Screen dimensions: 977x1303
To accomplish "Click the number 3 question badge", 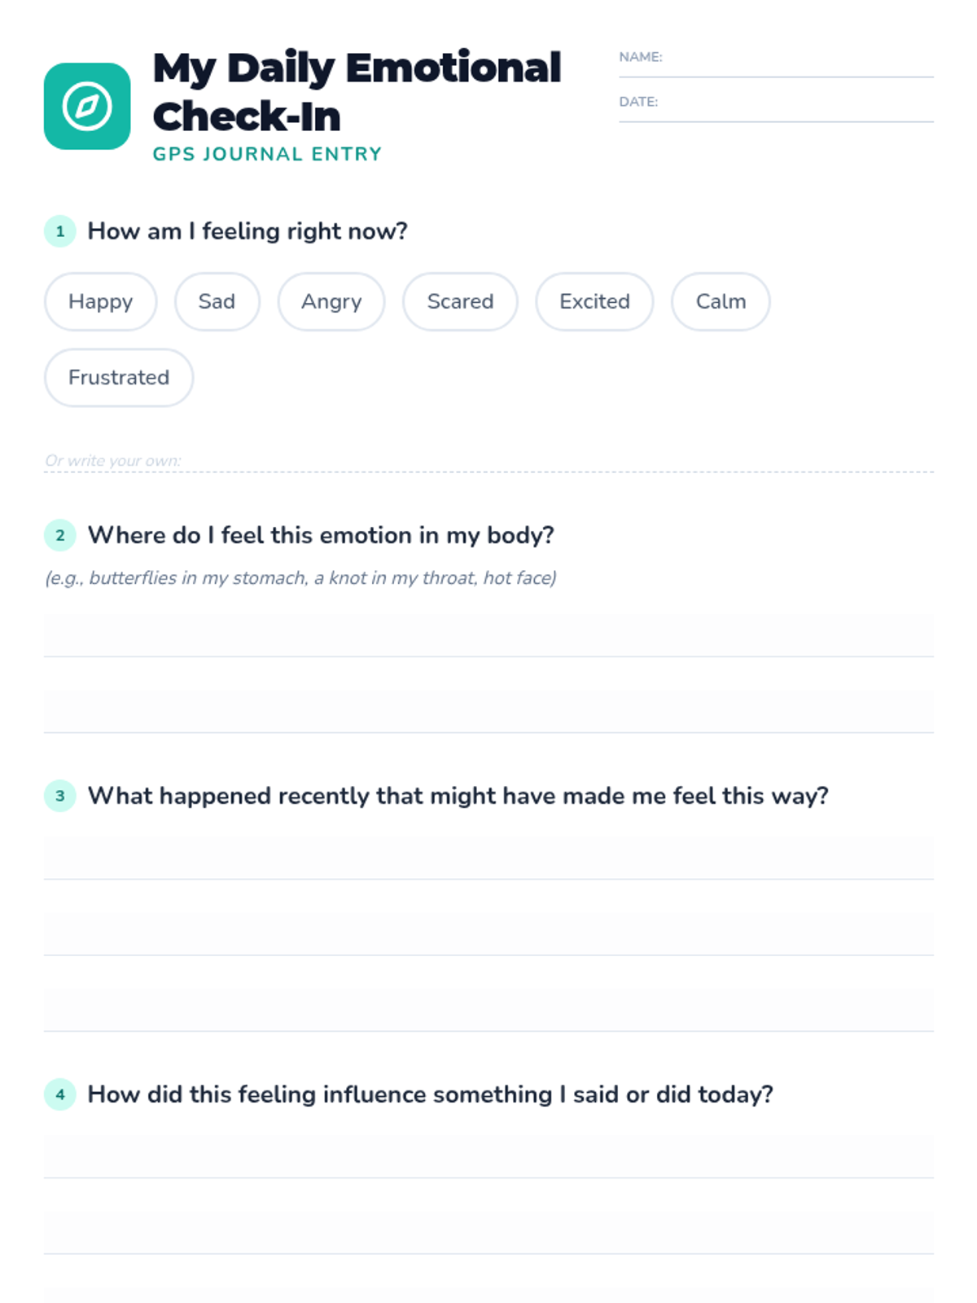I will click(x=60, y=796).
